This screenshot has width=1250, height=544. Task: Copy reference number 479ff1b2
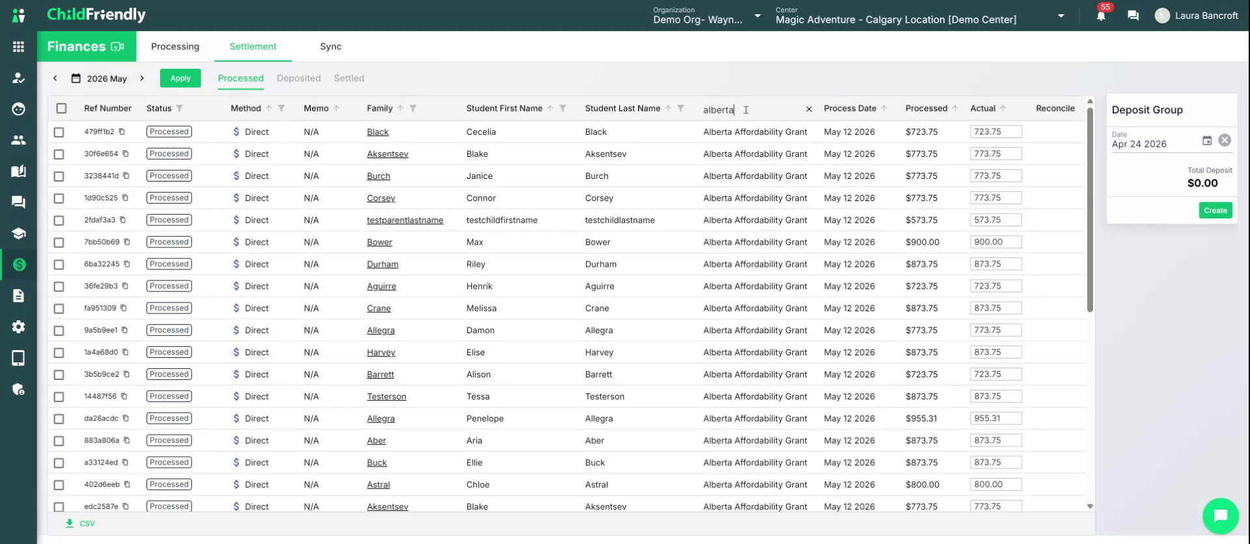click(x=122, y=131)
